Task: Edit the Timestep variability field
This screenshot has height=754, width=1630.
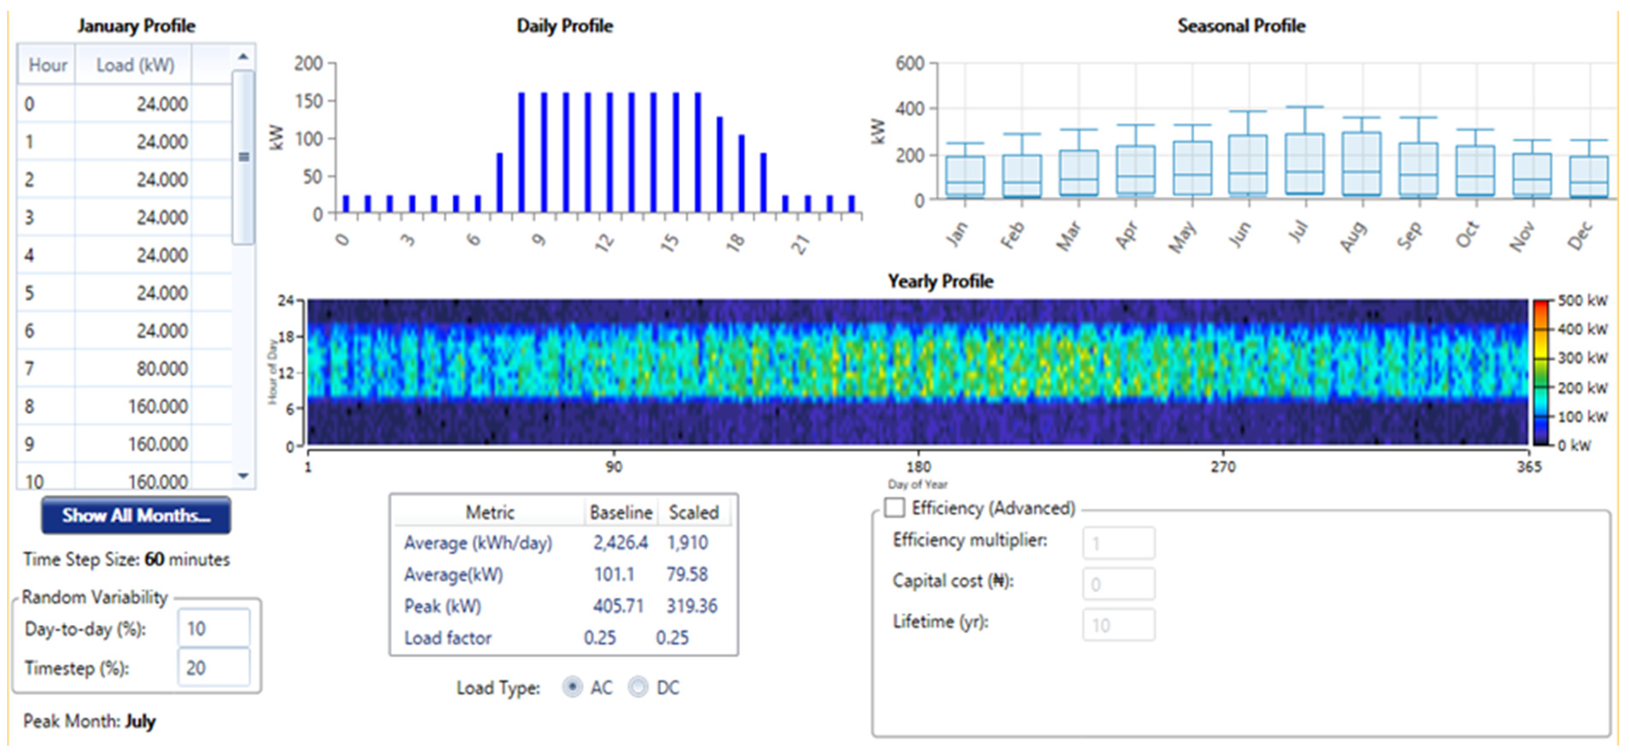Action: pyautogui.click(x=213, y=668)
